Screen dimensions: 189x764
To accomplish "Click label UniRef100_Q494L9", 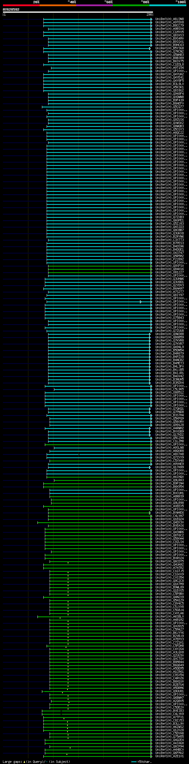I will (170, 347).
